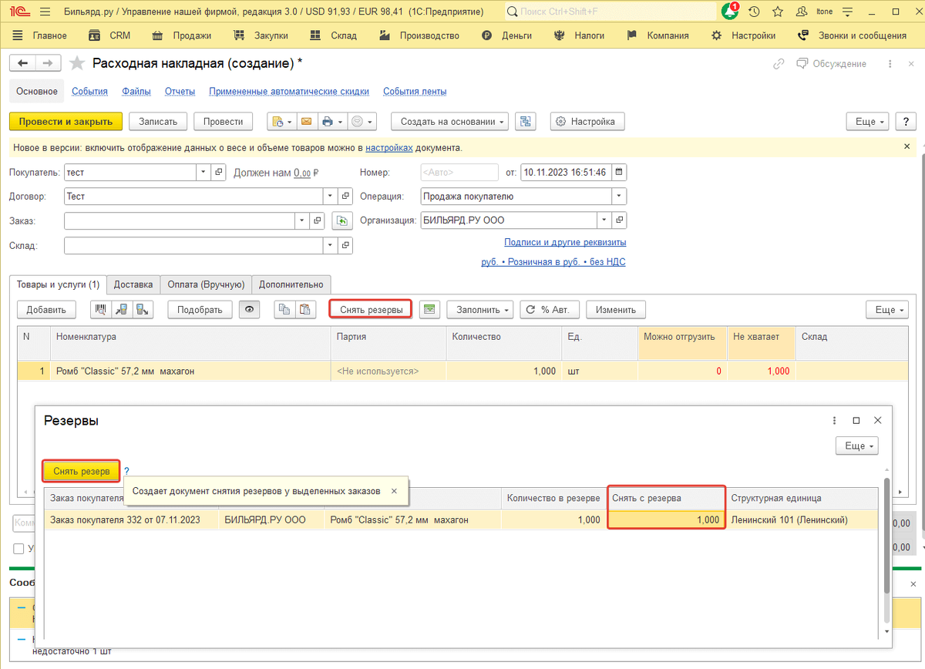Add document to favorites with star
Image resolution: width=925 pixels, height=669 pixels.
[x=77, y=64]
